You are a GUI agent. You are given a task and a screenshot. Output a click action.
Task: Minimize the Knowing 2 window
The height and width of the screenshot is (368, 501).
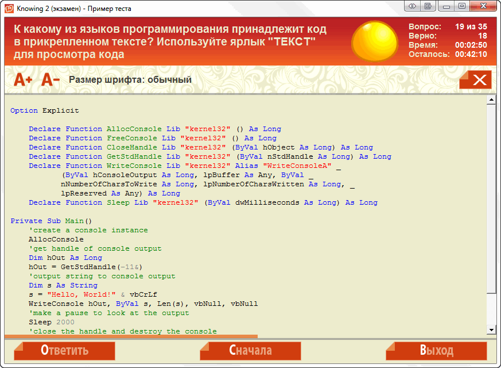click(x=446, y=6)
